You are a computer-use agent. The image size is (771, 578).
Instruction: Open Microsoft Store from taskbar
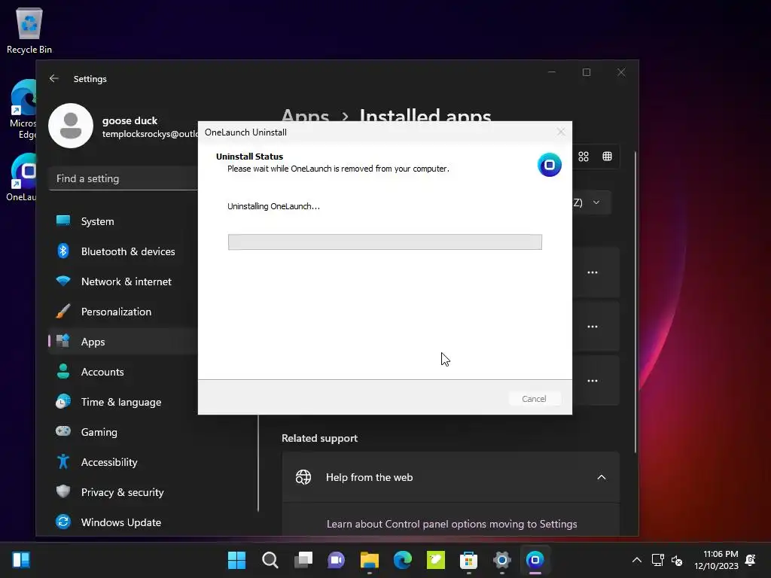[x=468, y=560]
